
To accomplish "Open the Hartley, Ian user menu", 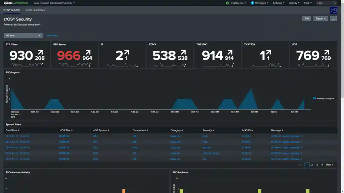I will (x=239, y=3).
